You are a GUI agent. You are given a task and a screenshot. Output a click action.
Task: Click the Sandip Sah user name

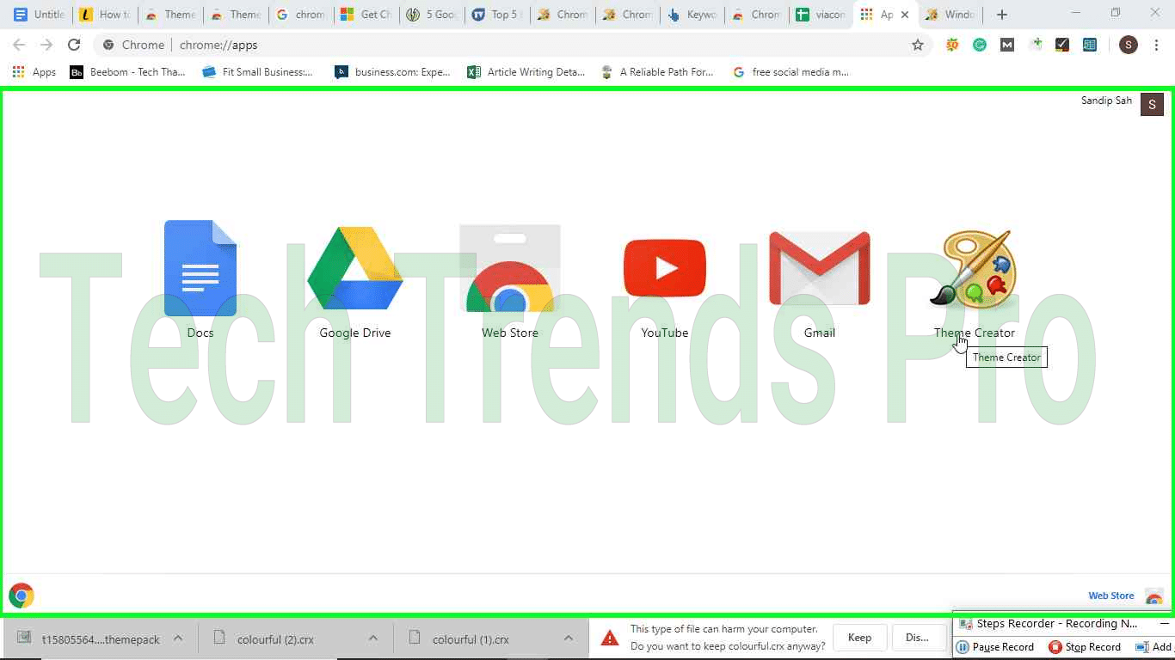point(1106,101)
